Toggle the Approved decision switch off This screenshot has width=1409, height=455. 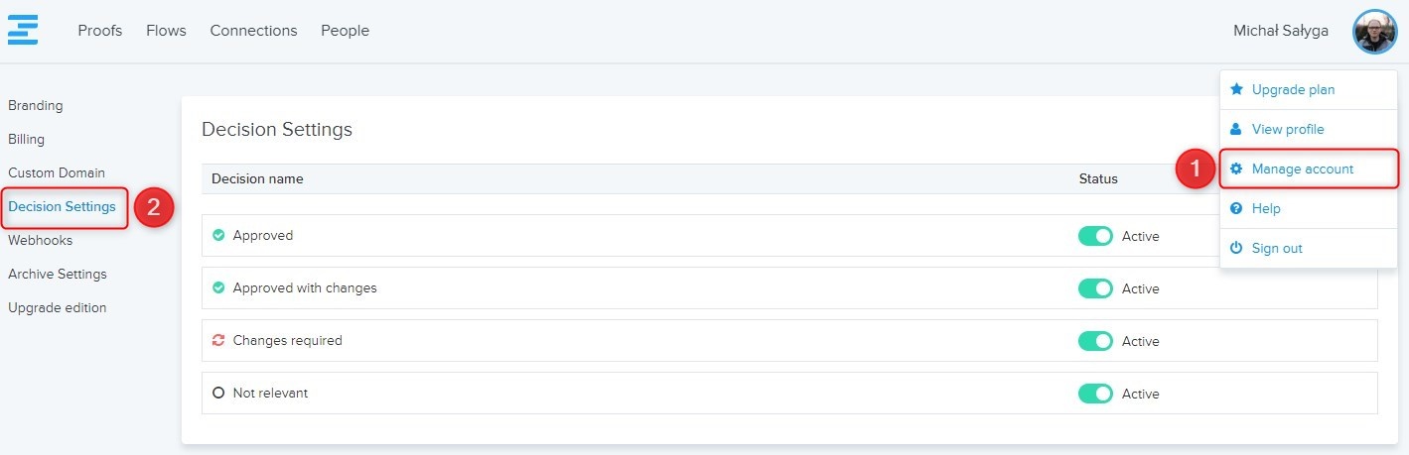[x=1095, y=236]
